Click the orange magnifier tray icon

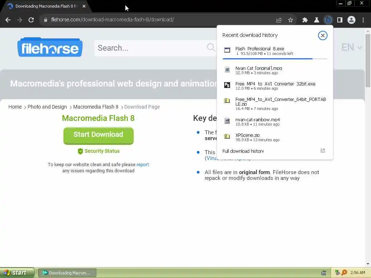[x=344, y=273]
